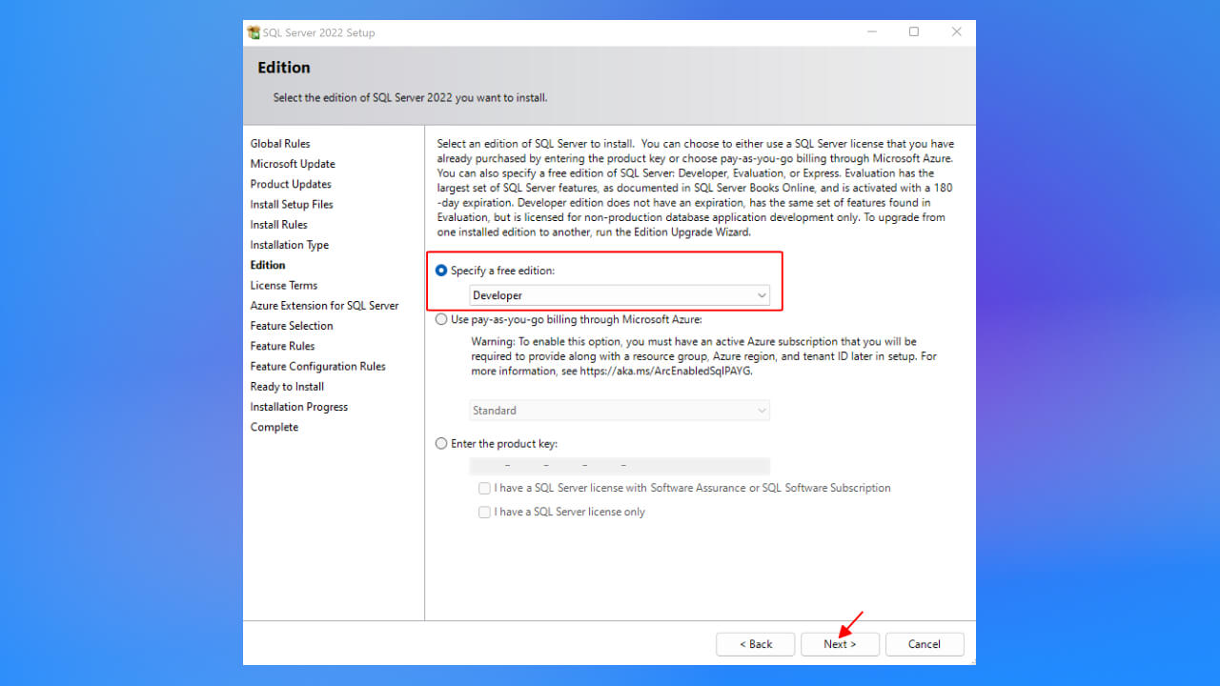Viewport: 1220px width, 686px height.
Task: Click the window resize grip at bottom corner
Action: click(970, 659)
